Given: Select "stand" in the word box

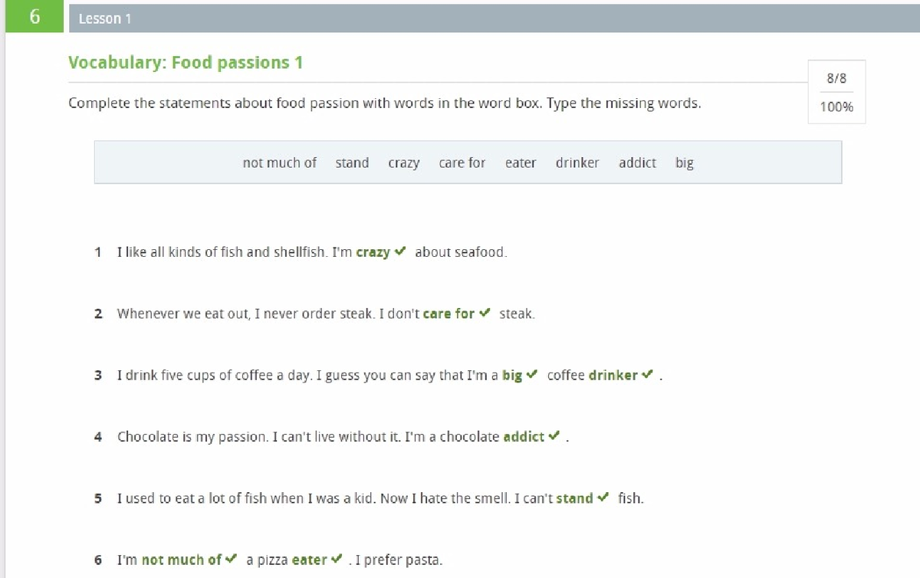Looking at the screenshot, I should click(x=352, y=163).
